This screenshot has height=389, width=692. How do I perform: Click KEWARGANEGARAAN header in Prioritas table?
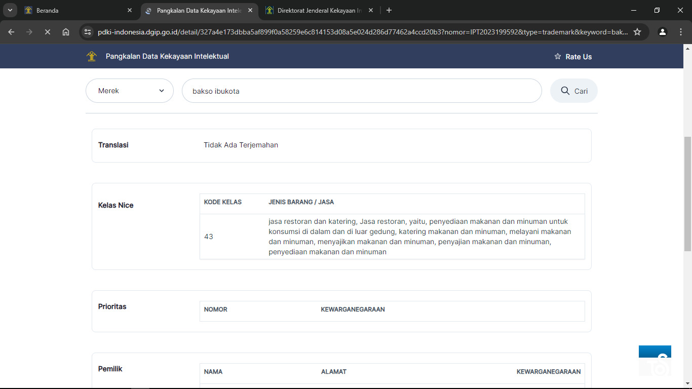pos(353,309)
